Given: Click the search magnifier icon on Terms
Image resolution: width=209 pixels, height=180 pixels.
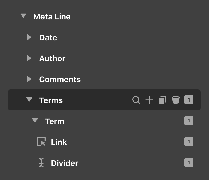Looking at the screenshot, I should click(136, 100).
